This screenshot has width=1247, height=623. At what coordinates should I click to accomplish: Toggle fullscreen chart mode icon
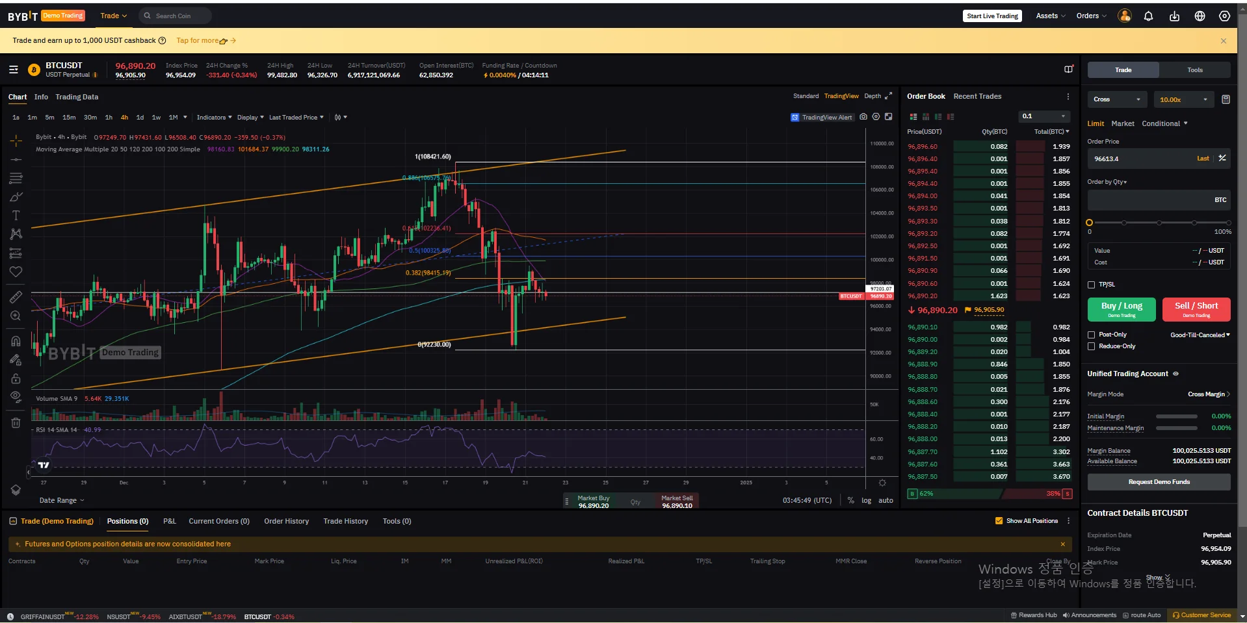pos(889,117)
